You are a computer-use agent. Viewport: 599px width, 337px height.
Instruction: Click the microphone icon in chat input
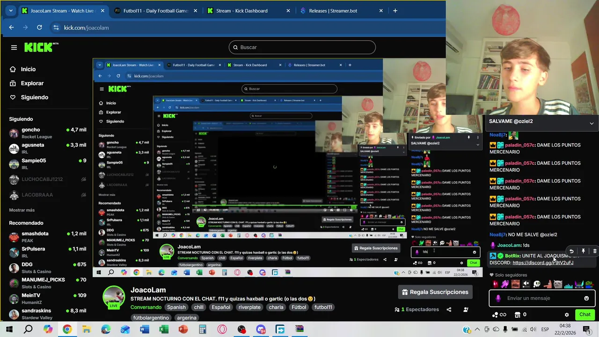click(x=498, y=298)
